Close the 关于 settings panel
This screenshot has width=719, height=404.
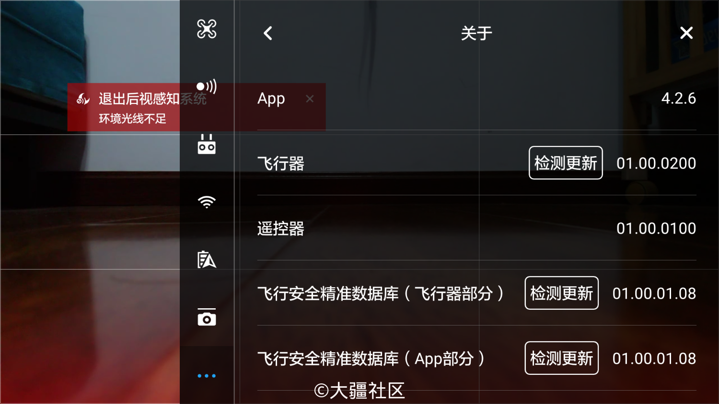click(686, 33)
